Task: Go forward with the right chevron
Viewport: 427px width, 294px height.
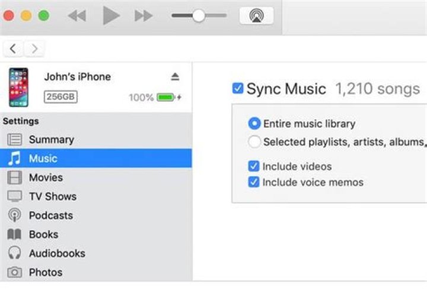Action: point(34,49)
